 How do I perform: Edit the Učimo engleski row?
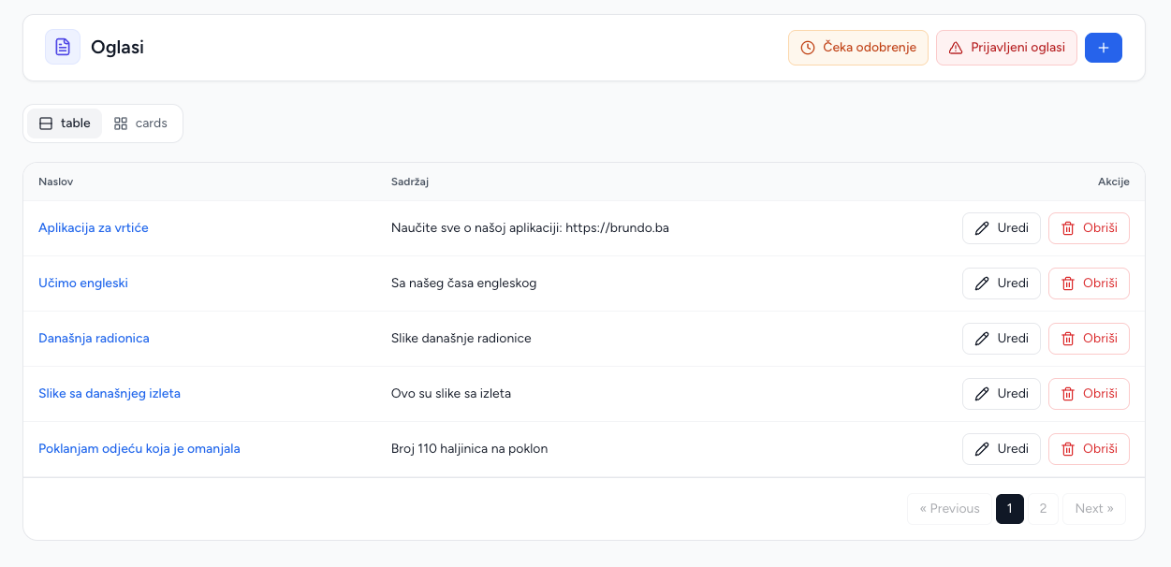point(1002,283)
